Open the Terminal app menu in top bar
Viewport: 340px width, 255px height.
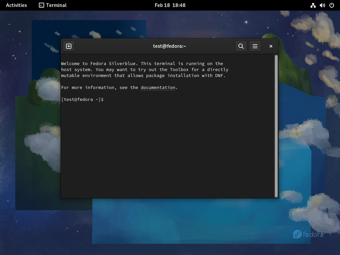(53, 5)
